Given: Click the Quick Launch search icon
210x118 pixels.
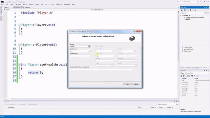Looking at the screenshot, I should pos(197,2).
